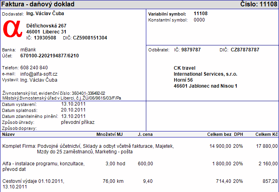The image size is (279, 192).
Task: Select Variabilní symbol value '11108'
Action: pos(200,14)
